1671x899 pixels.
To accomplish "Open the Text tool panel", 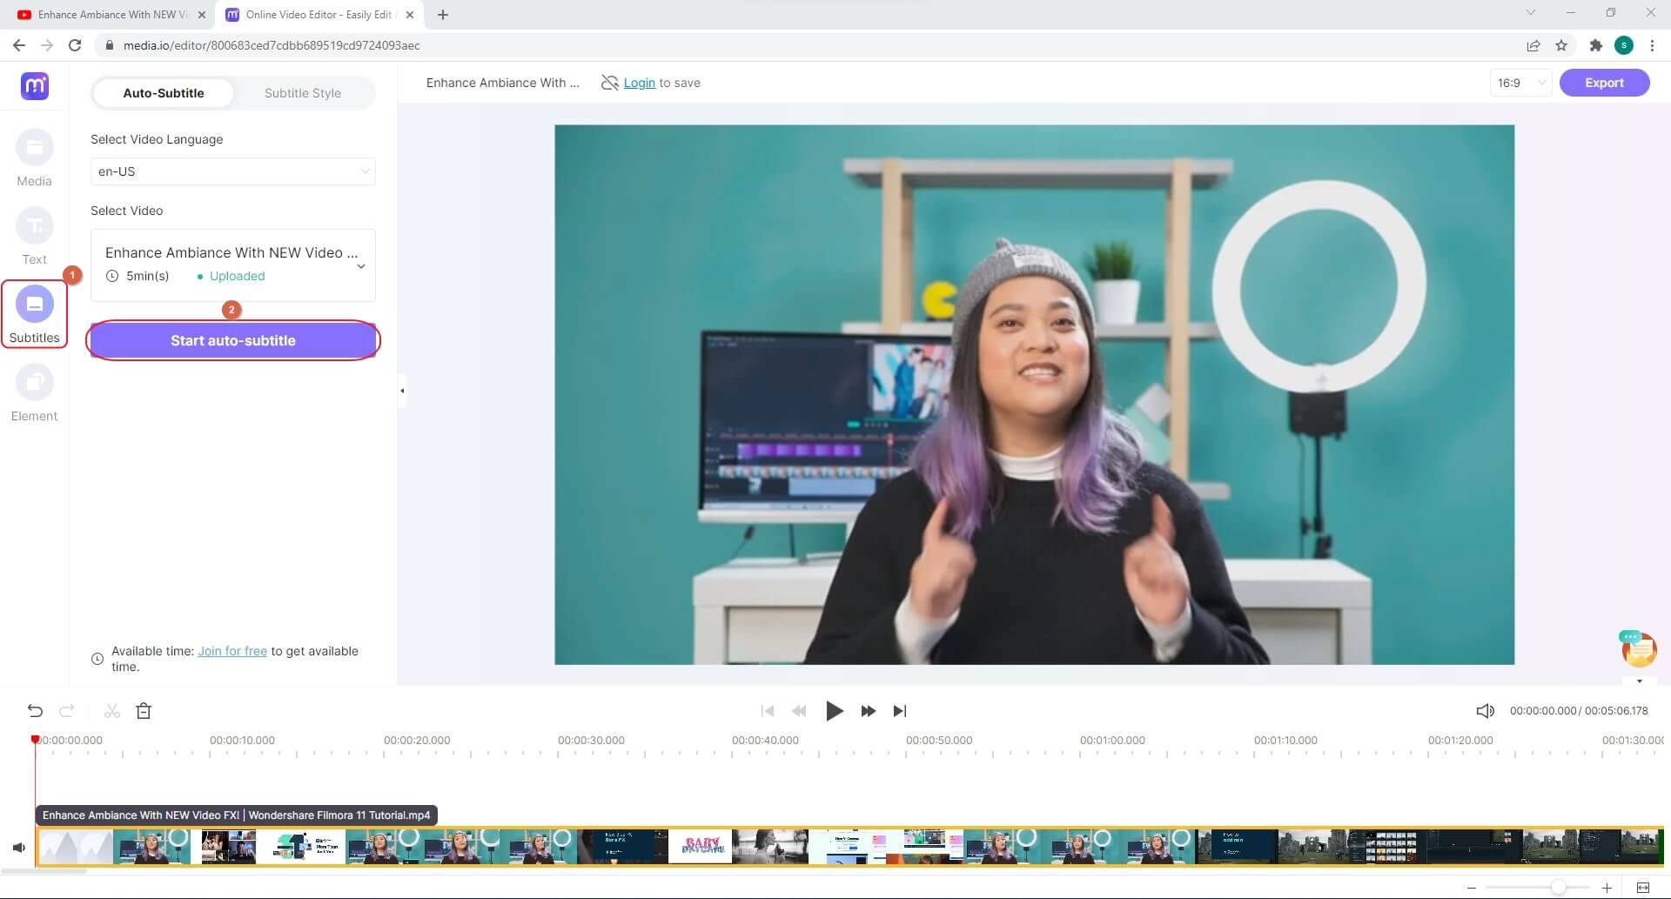I will pos(34,227).
